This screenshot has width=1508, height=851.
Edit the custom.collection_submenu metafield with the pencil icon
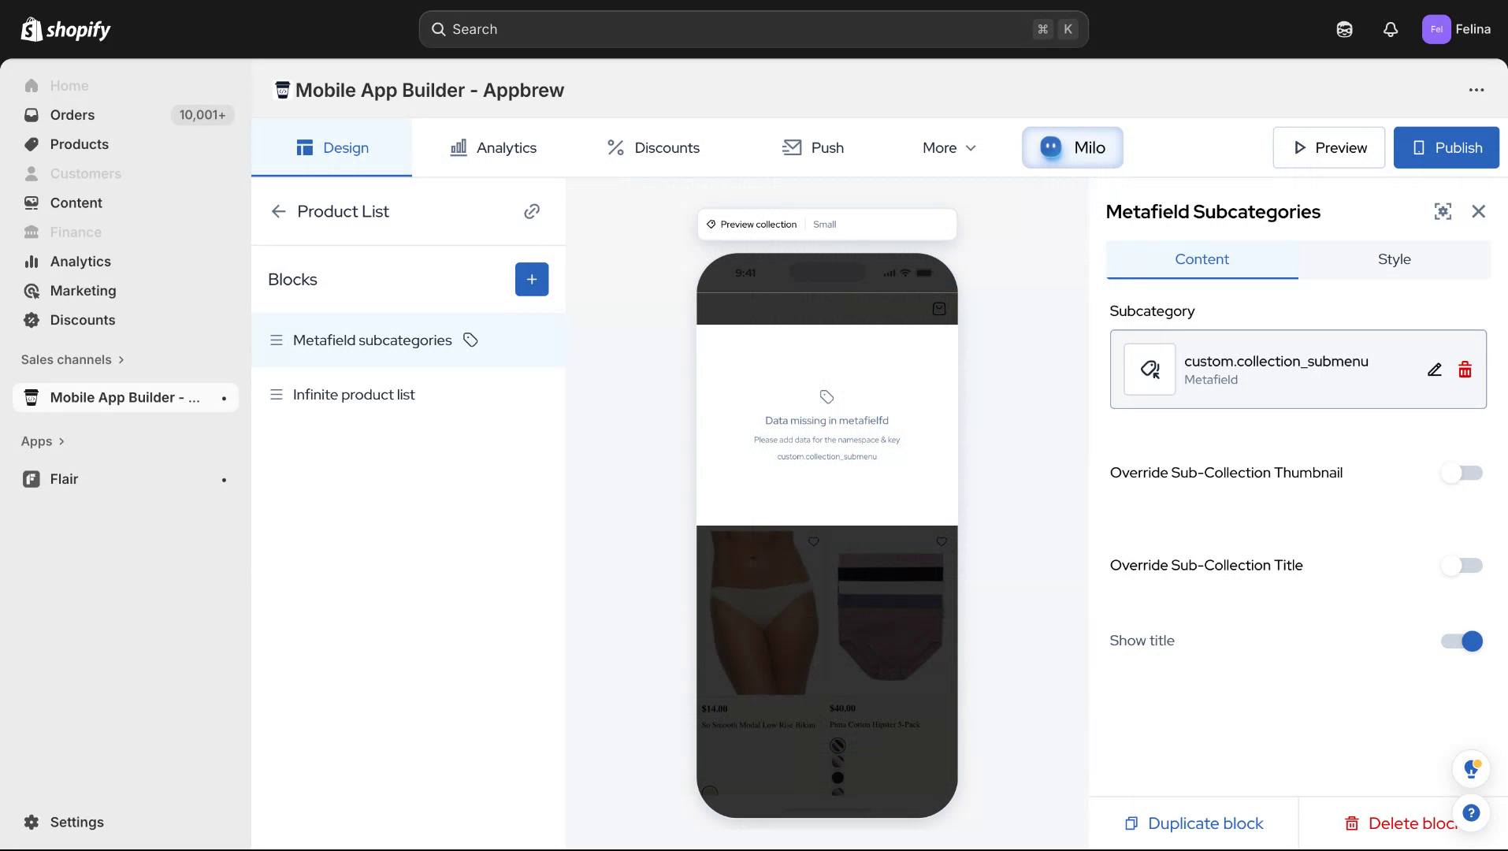(1433, 369)
